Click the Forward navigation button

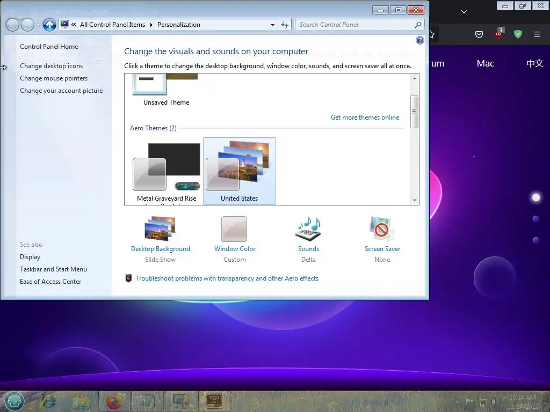(x=28, y=25)
